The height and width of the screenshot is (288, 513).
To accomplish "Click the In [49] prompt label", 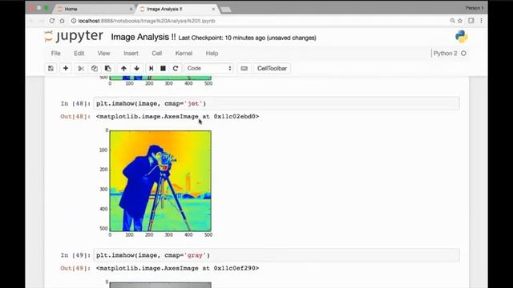I will 75,255.
